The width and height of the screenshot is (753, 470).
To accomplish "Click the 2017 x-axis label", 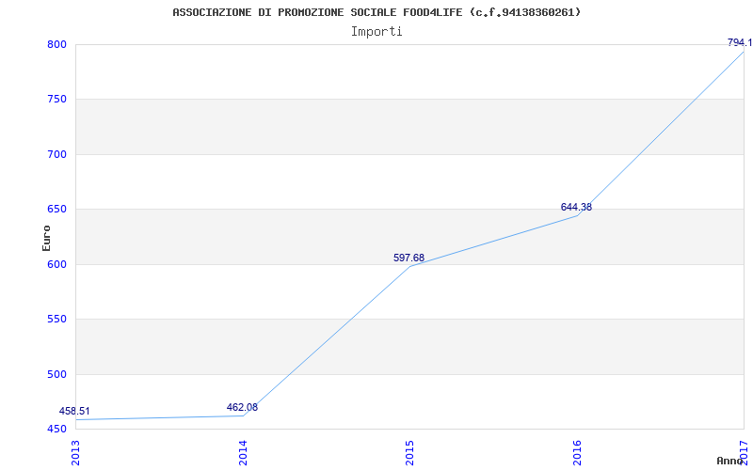I will tap(745, 453).
